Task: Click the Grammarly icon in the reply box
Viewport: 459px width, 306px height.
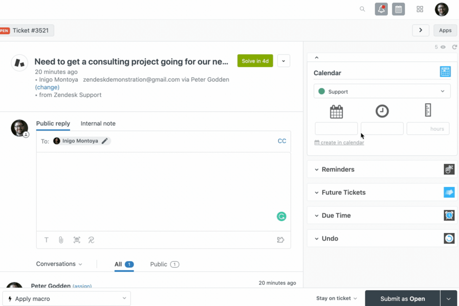Action: tap(281, 217)
